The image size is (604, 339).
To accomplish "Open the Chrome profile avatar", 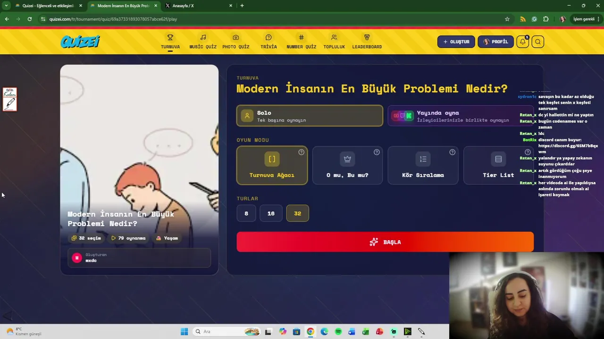I will [562, 19].
